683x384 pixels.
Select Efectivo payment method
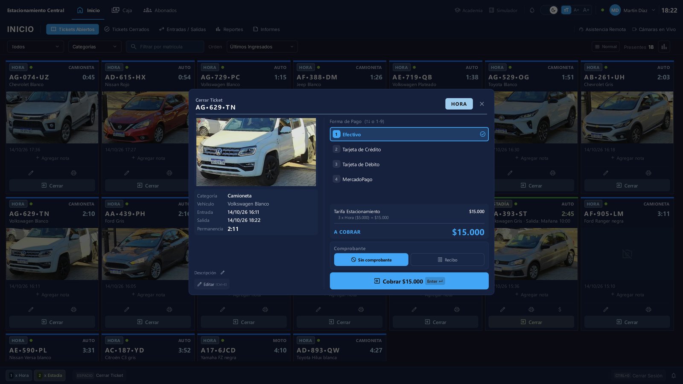point(409,134)
